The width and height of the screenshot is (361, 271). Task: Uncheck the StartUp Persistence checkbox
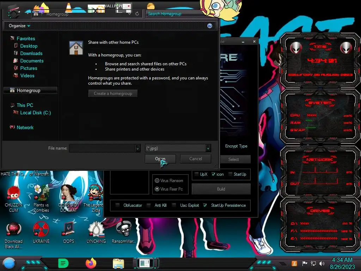pos(205,205)
